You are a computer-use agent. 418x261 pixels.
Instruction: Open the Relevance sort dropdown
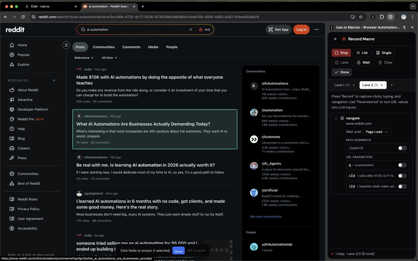[x=84, y=58]
